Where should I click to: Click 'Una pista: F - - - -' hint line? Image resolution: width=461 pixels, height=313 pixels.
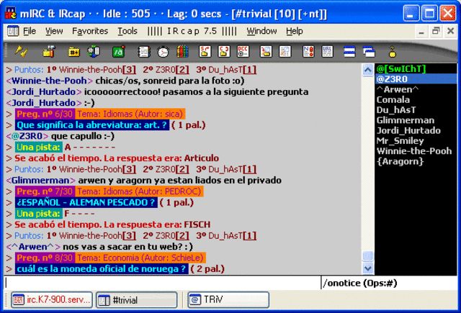(x=55, y=214)
